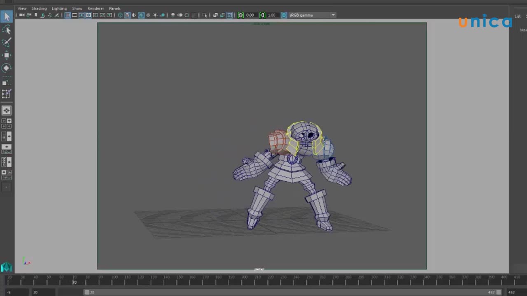Click Screen Space Ambient Occlusion icon

[173, 15]
